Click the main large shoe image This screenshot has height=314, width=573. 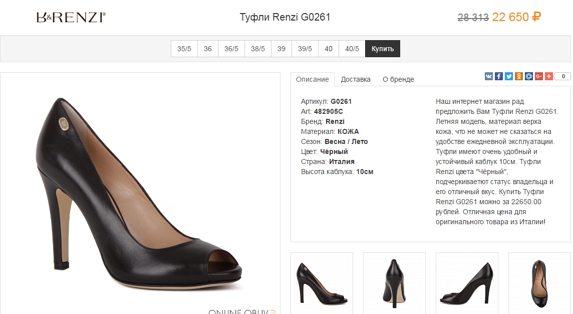[x=140, y=193]
